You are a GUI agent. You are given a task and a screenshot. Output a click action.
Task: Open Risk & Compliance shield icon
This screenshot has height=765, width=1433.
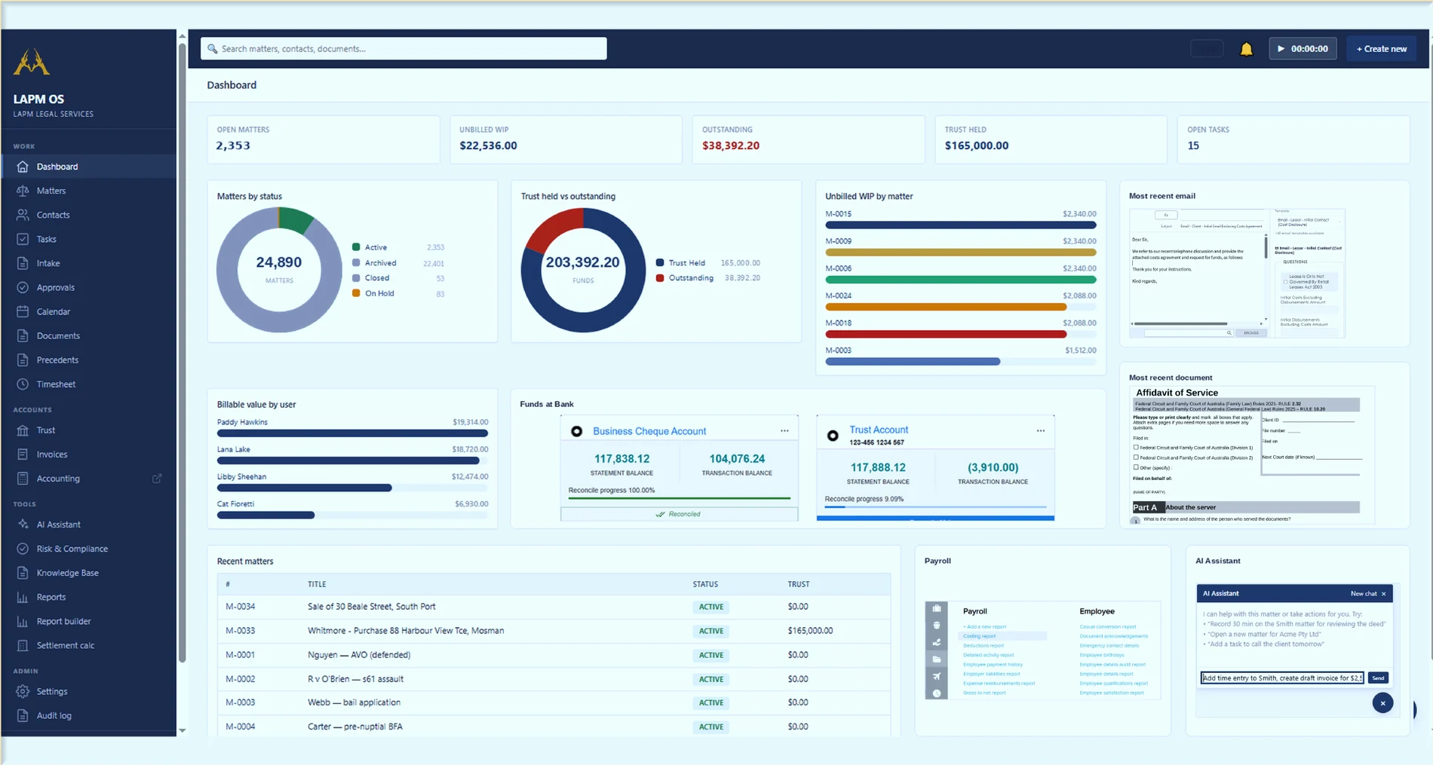pos(23,548)
